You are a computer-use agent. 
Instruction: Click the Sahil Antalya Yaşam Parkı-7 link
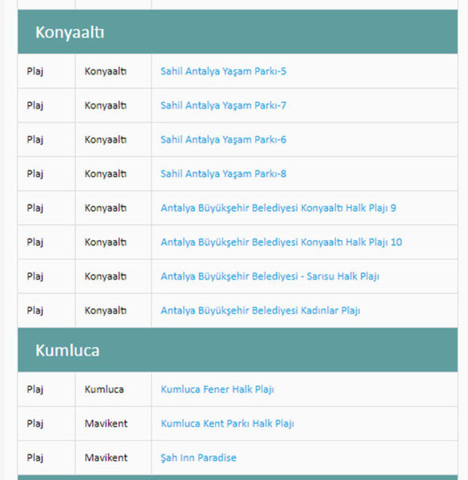[x=223, y=106]
